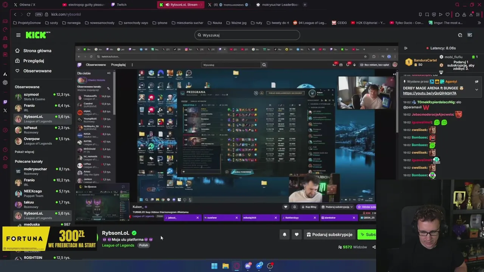Open the toPasut followed channel
484x272 pixels.
tap(42, 130)
